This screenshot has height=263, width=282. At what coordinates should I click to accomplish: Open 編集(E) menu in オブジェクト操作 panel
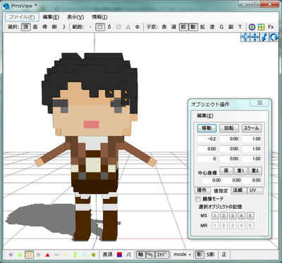[205, 115]
